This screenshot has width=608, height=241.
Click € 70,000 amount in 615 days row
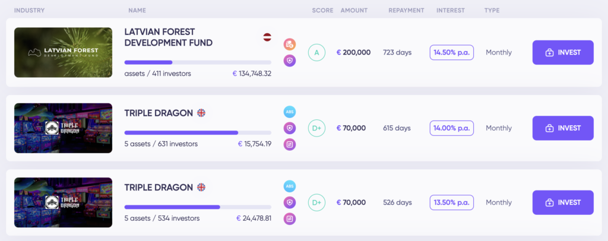[x=351, y=128]
